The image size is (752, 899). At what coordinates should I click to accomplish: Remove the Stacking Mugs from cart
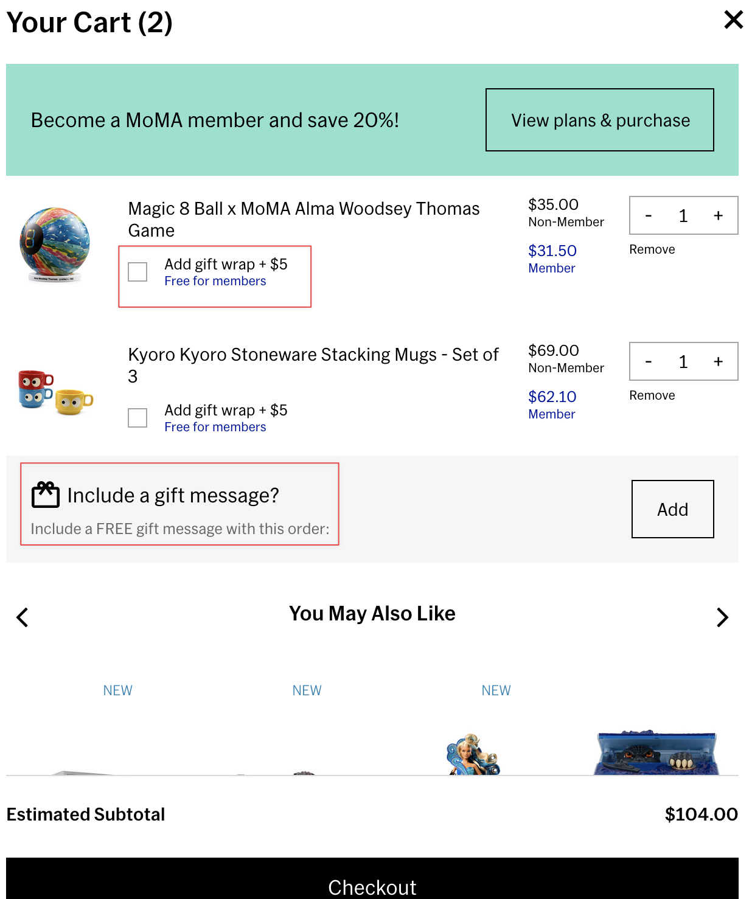click(652, 395)
